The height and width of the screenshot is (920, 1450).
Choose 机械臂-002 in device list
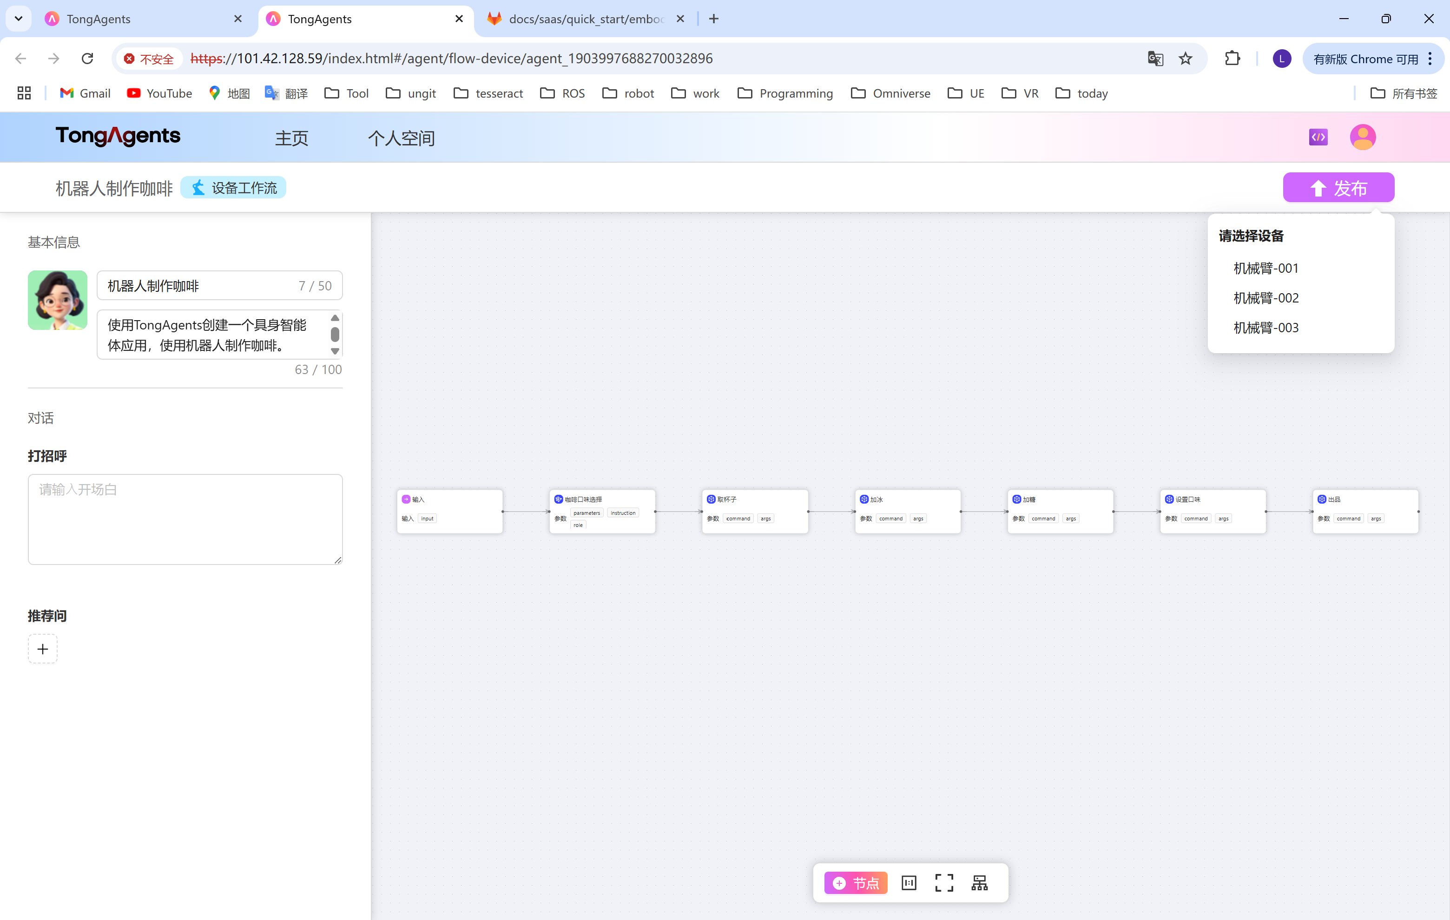pyautogui.click(x=1266, y=298)
